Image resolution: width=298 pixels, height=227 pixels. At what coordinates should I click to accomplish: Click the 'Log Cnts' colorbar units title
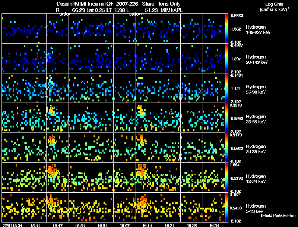click(274, 4)
